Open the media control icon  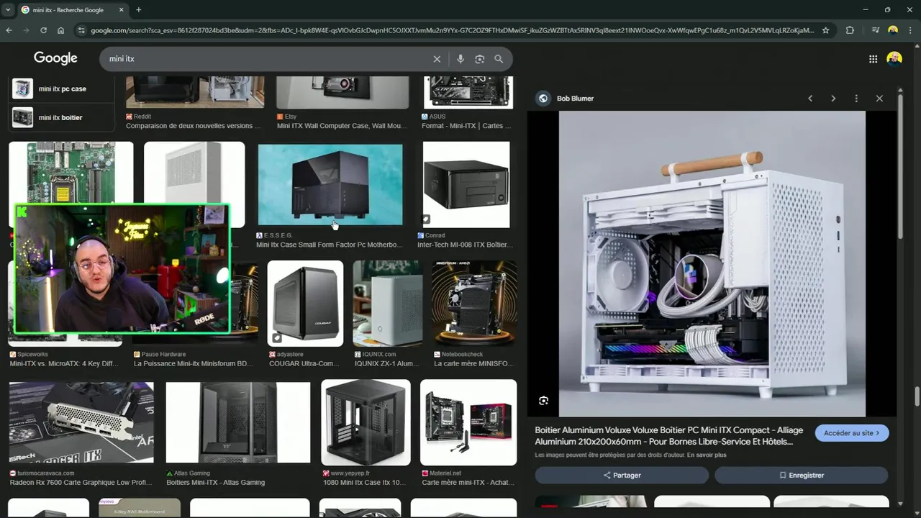click(875, 30)
